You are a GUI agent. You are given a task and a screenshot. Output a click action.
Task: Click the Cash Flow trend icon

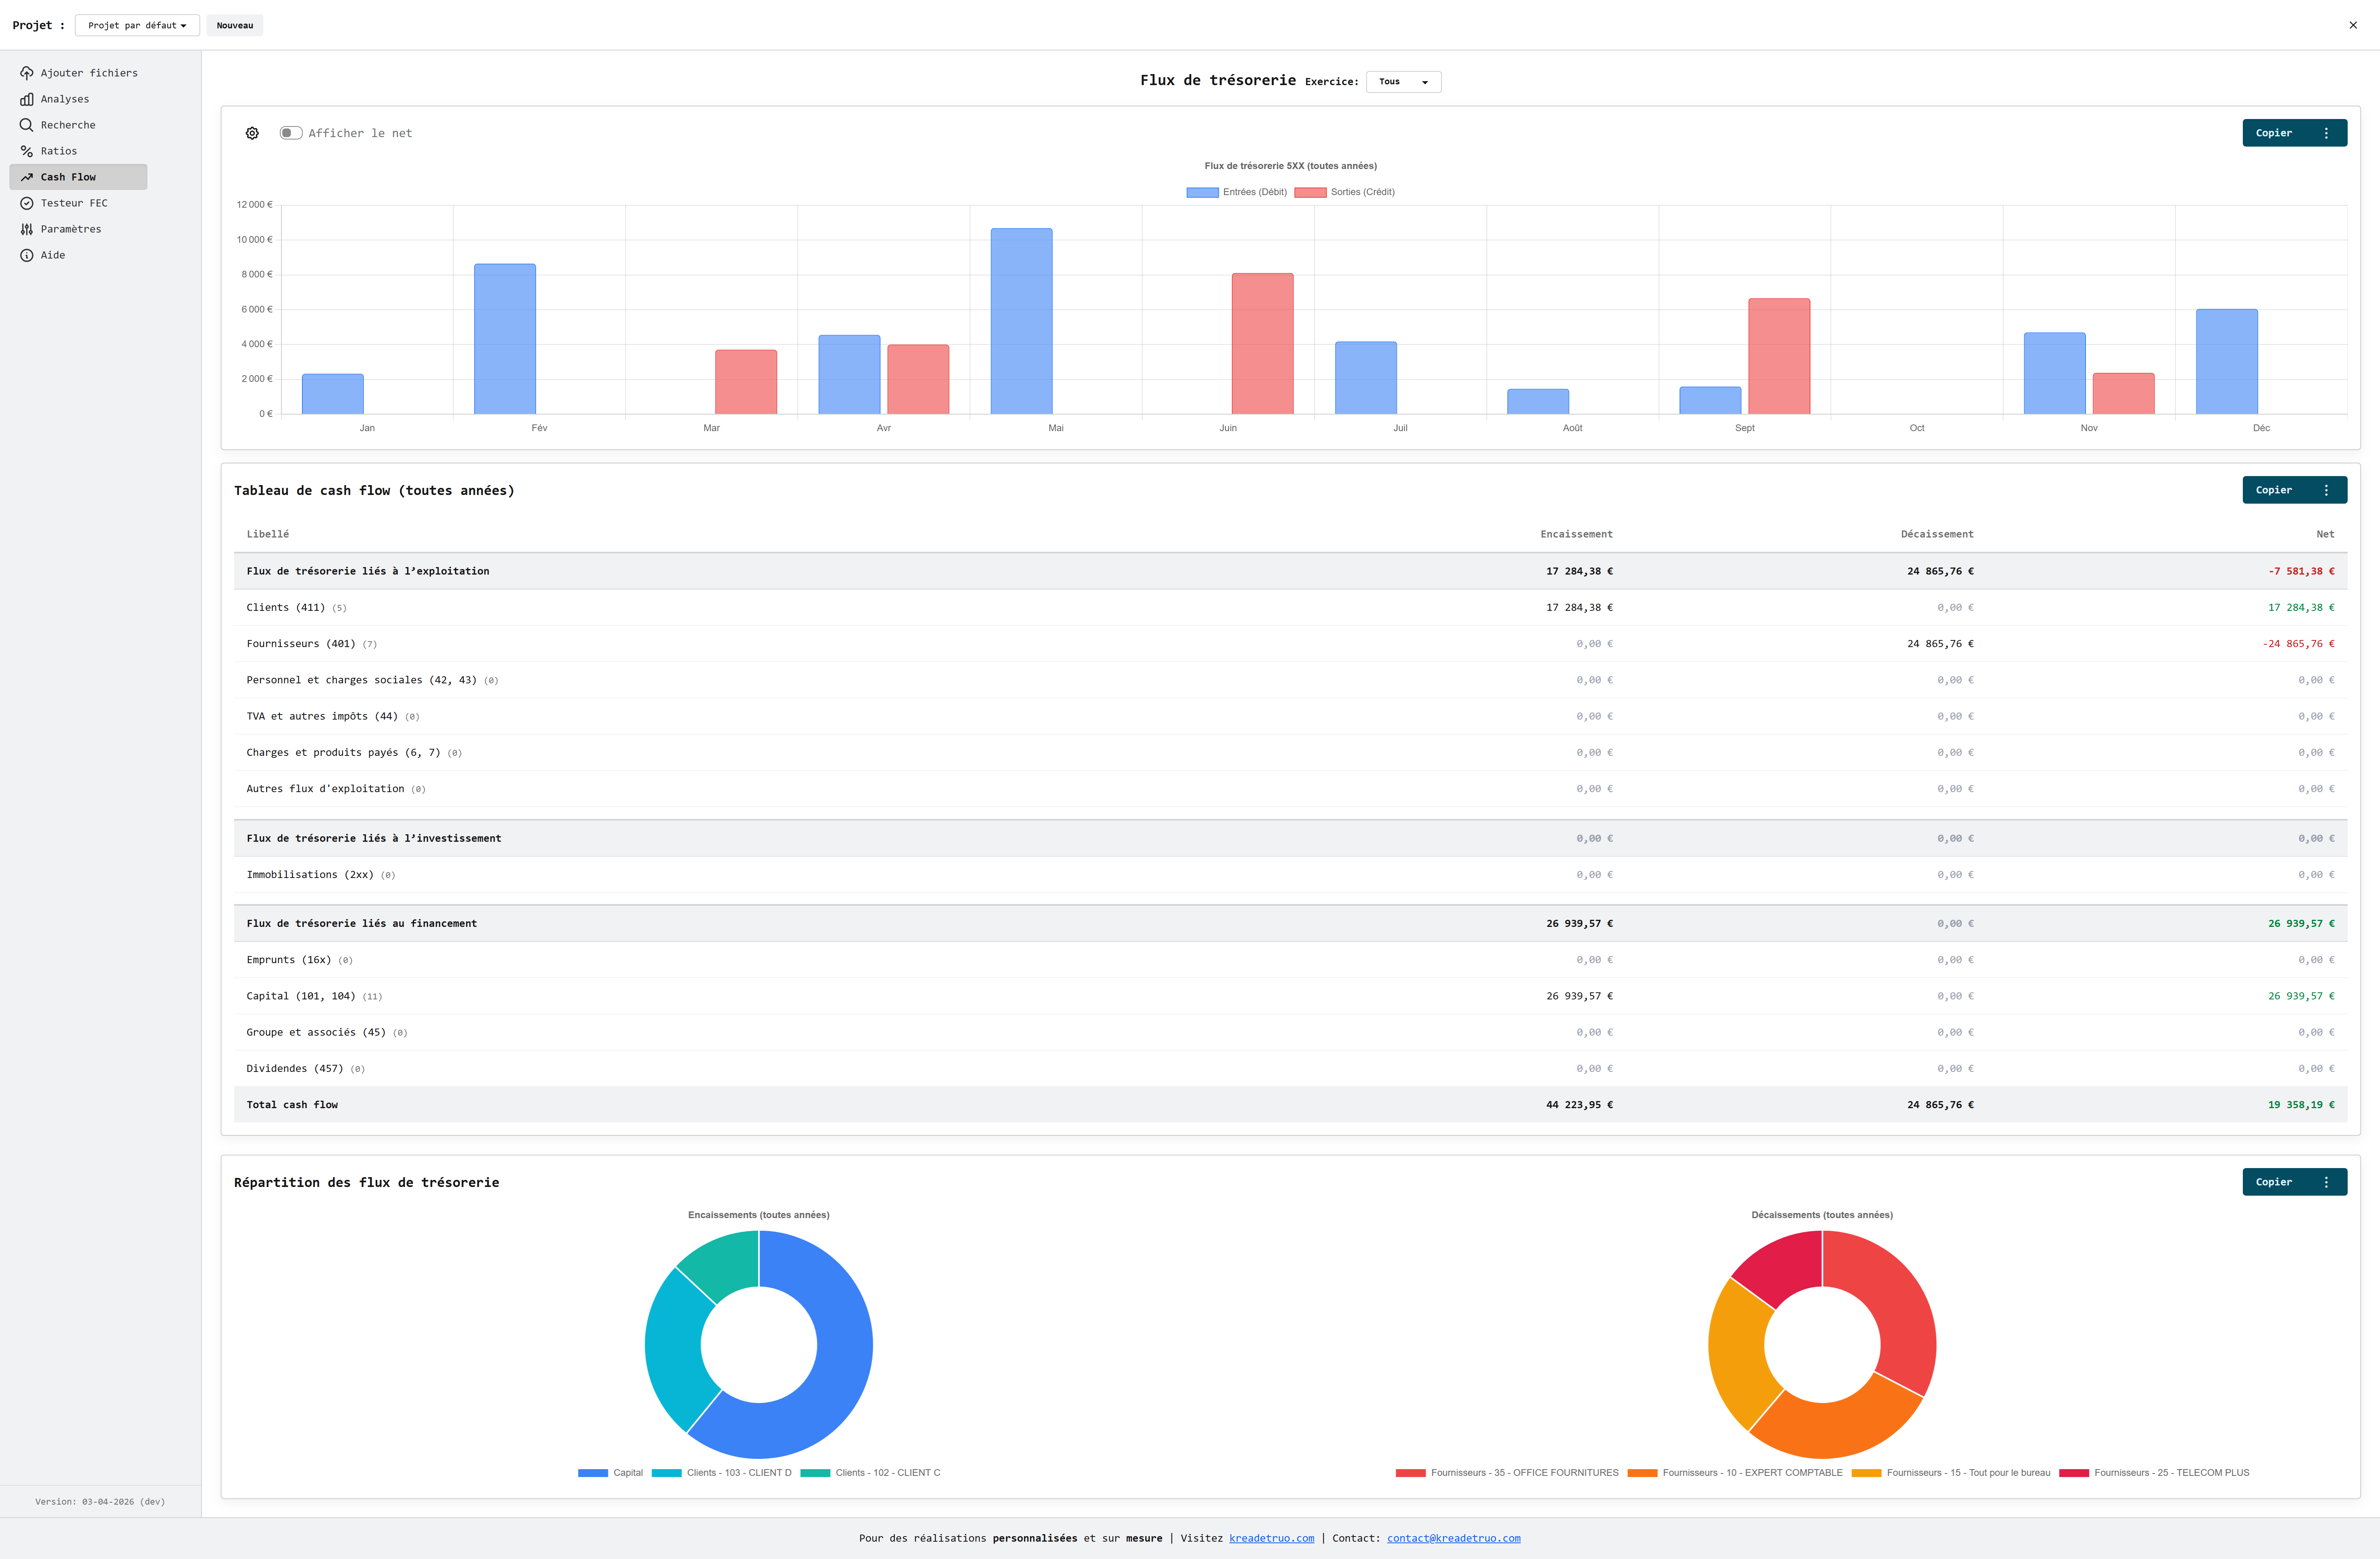[x=27, y=176]
